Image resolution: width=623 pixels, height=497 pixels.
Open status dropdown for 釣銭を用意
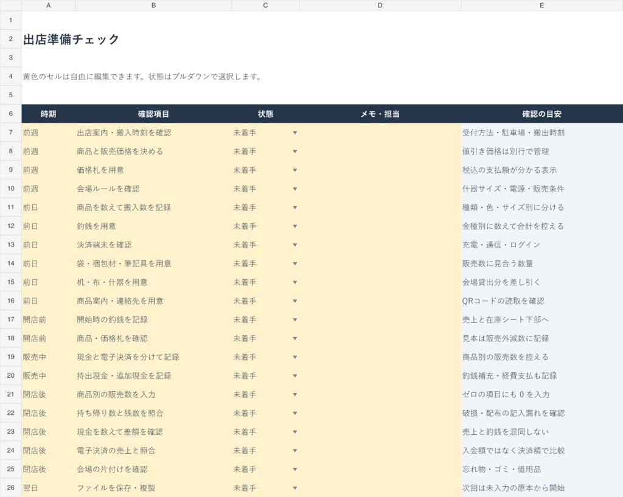pyautogui.click(x=295, y=226)
